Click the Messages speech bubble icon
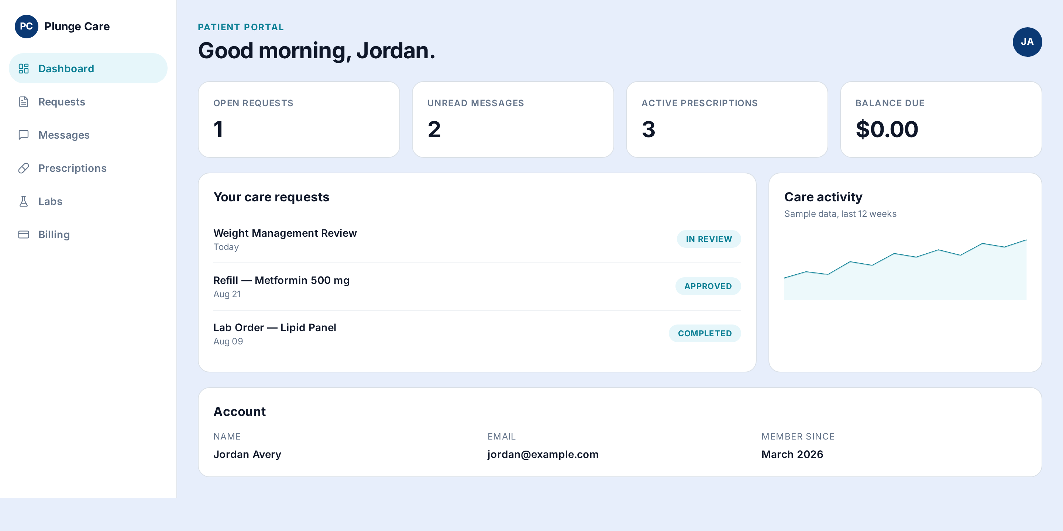This screenshot has height=531, width=1063. tap(24, 135)
